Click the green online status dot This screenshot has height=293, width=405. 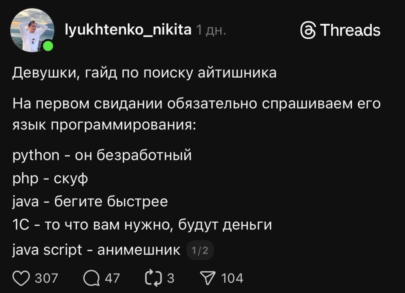point(48,46)
